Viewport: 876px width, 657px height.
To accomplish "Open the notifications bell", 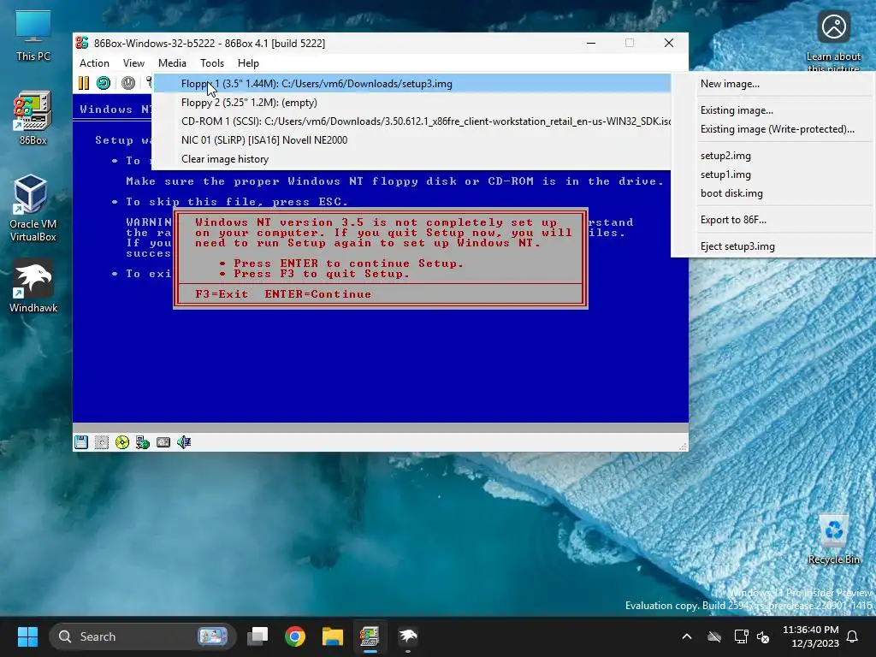I will click(x=853, y=636).
